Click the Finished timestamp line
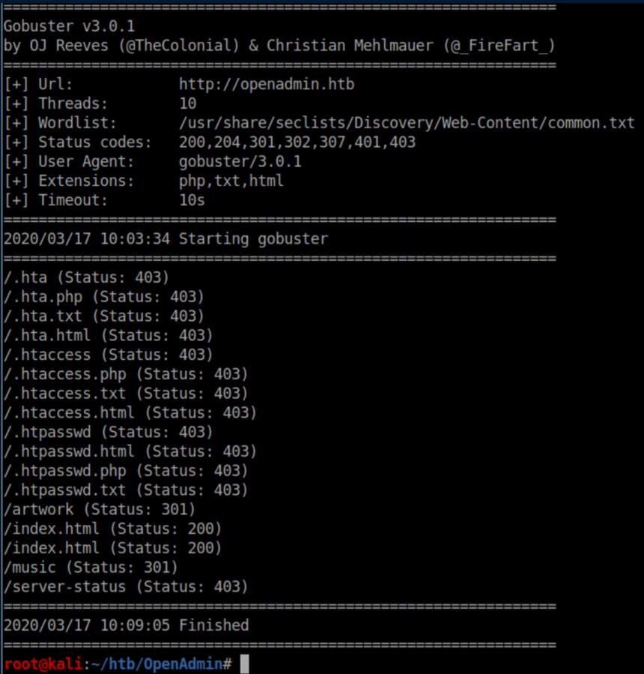Image resolution: width=644 pixels, height=674 pixels. tap(126, 625)
